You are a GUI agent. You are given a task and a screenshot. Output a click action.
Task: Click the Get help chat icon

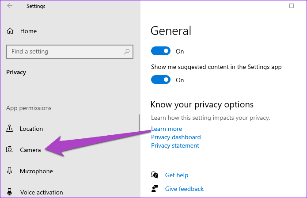155,175
